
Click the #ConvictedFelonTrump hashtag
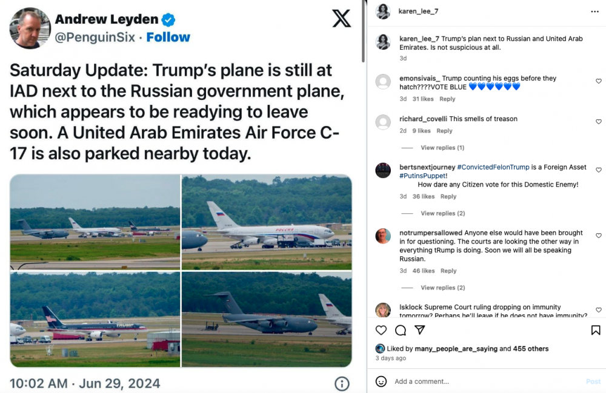click(494, 167)
